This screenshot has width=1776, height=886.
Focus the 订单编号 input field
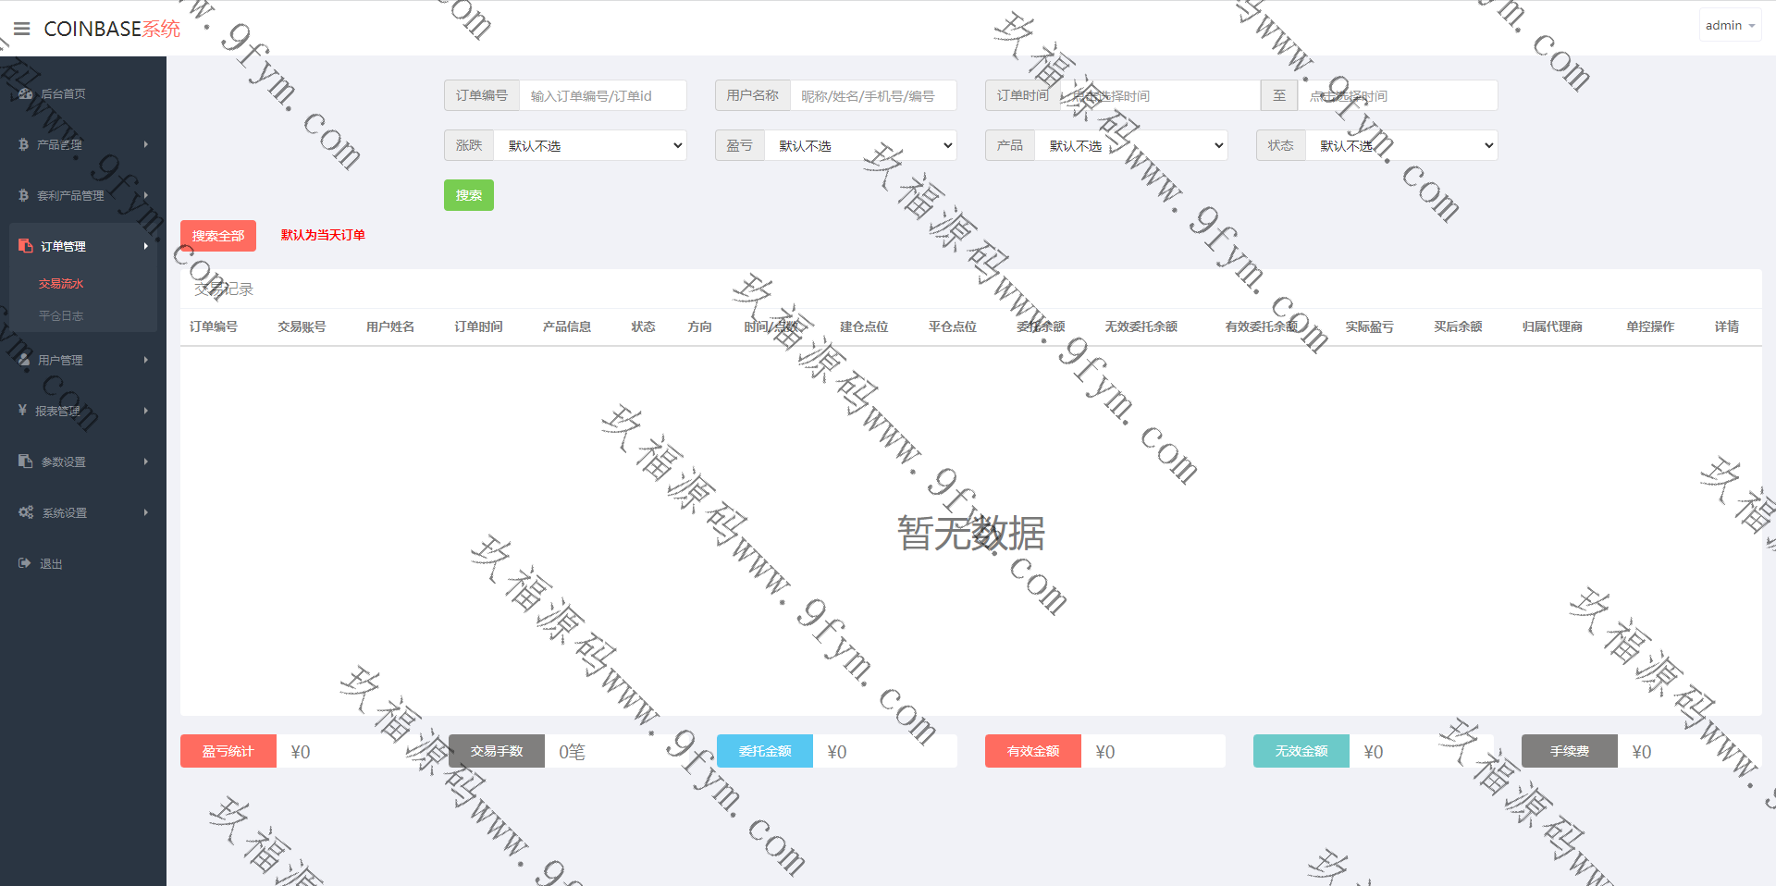[602, 95]
